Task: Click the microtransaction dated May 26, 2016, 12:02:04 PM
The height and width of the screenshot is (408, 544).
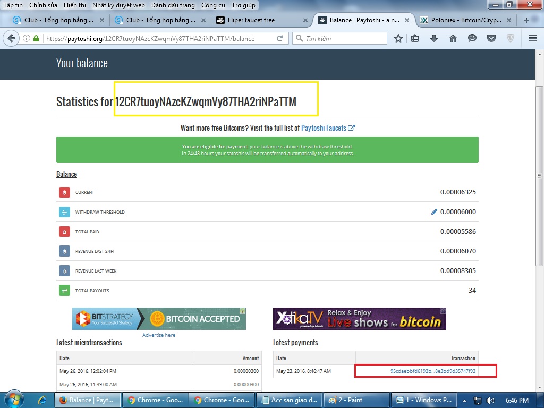Action: (88, 371)
